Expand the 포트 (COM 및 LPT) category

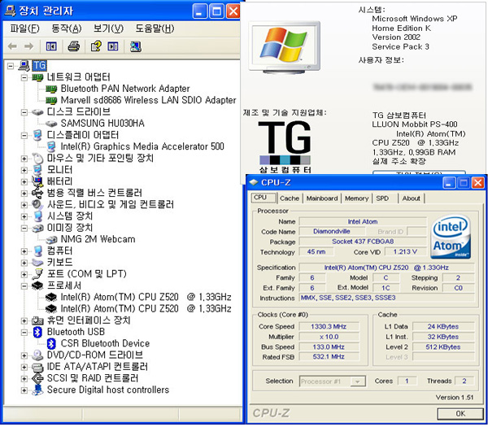pyautogui.click(x=24, y=275)
